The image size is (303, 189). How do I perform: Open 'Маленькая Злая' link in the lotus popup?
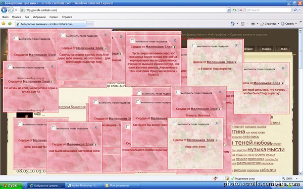pos(90,48)
